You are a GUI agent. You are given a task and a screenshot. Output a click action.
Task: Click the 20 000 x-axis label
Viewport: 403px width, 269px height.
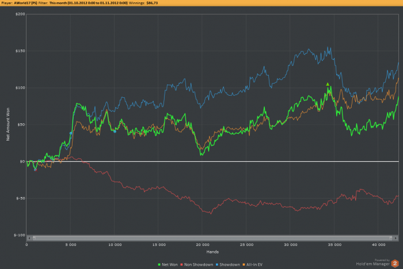click(203, 245)
